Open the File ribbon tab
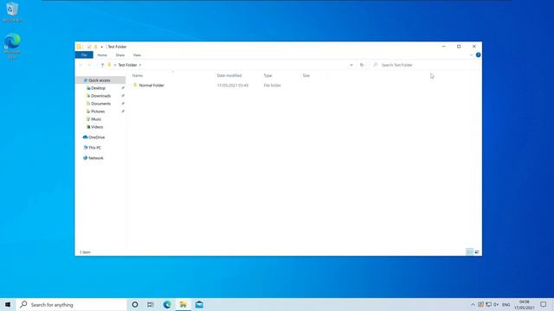The image size is (554, 311). pos(84,55)
